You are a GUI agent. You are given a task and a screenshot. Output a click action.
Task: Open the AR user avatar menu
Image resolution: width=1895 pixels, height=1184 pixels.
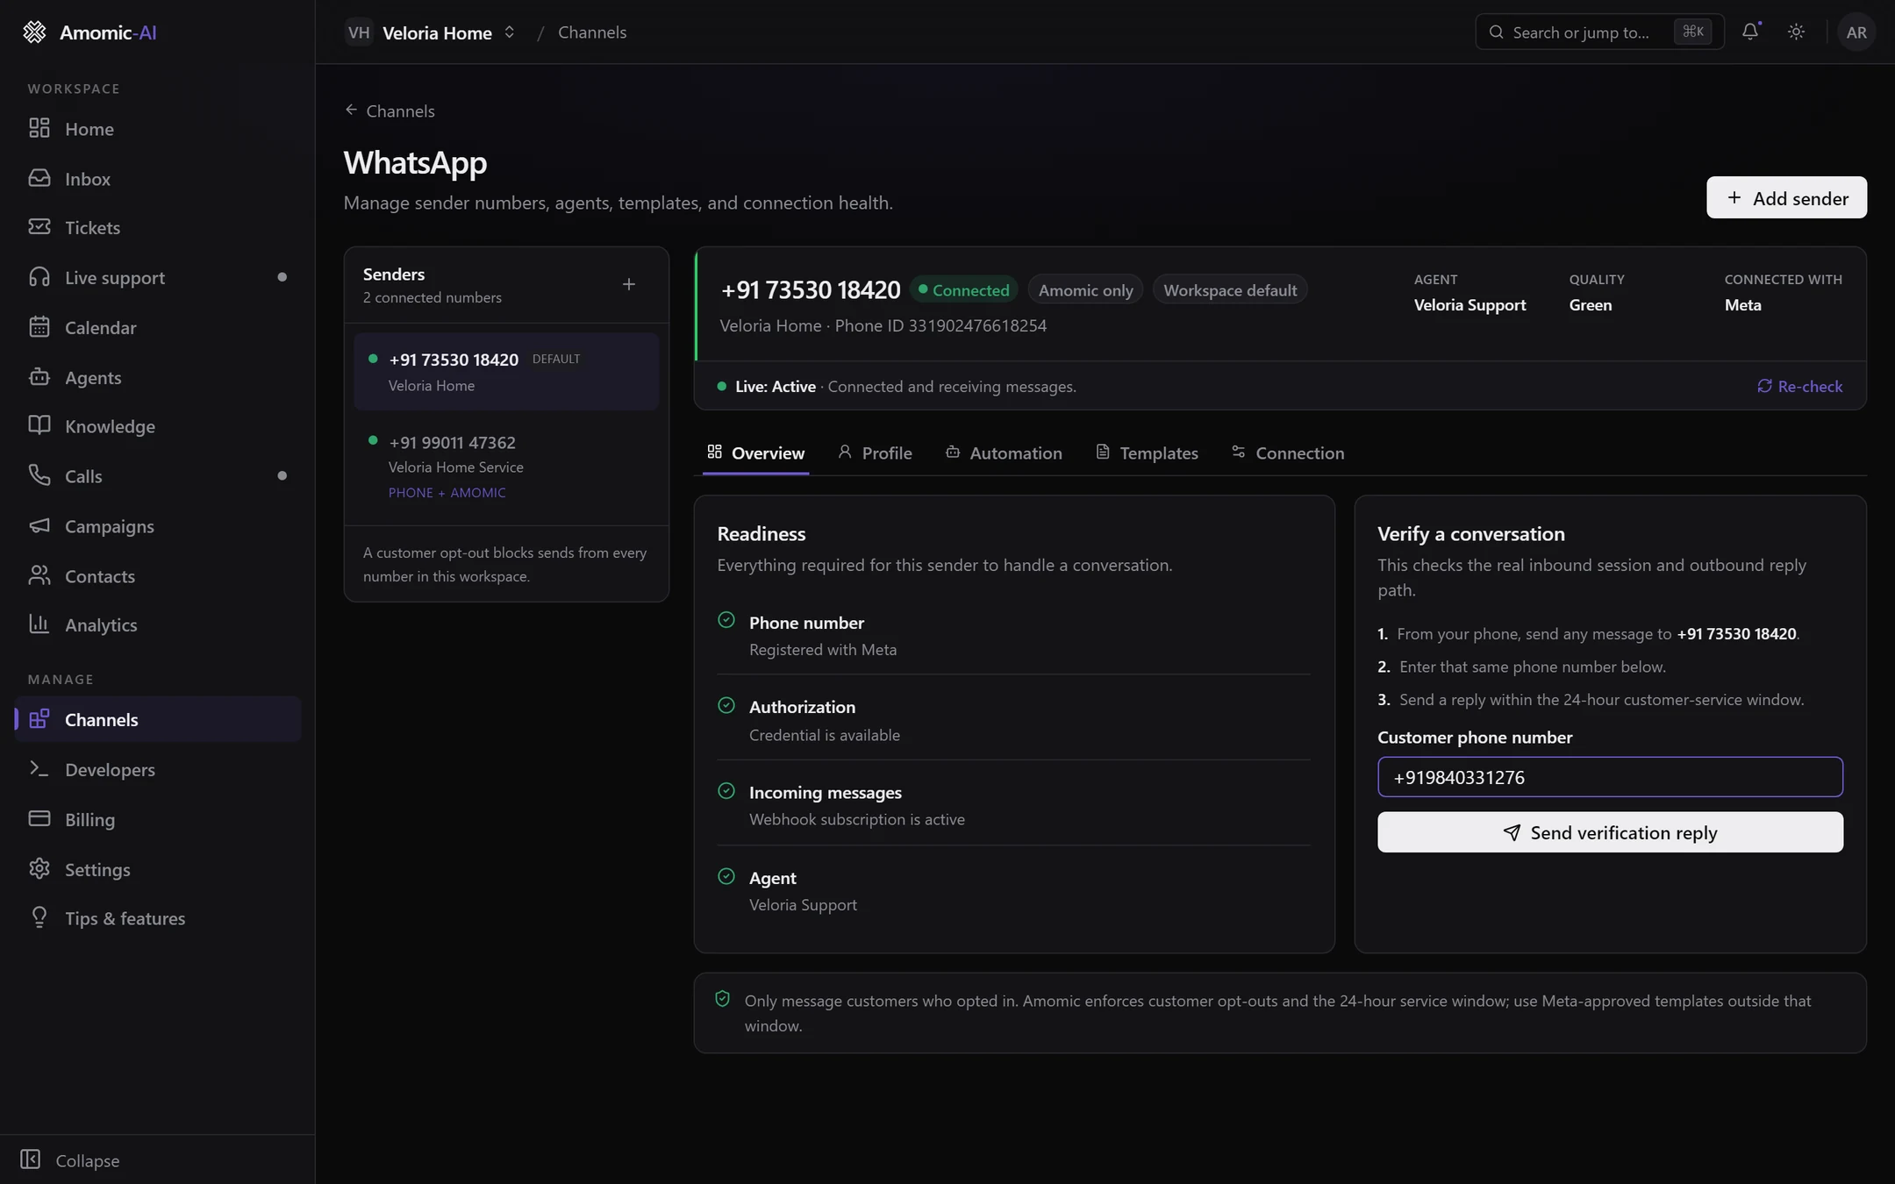[x=1856, y=32]
